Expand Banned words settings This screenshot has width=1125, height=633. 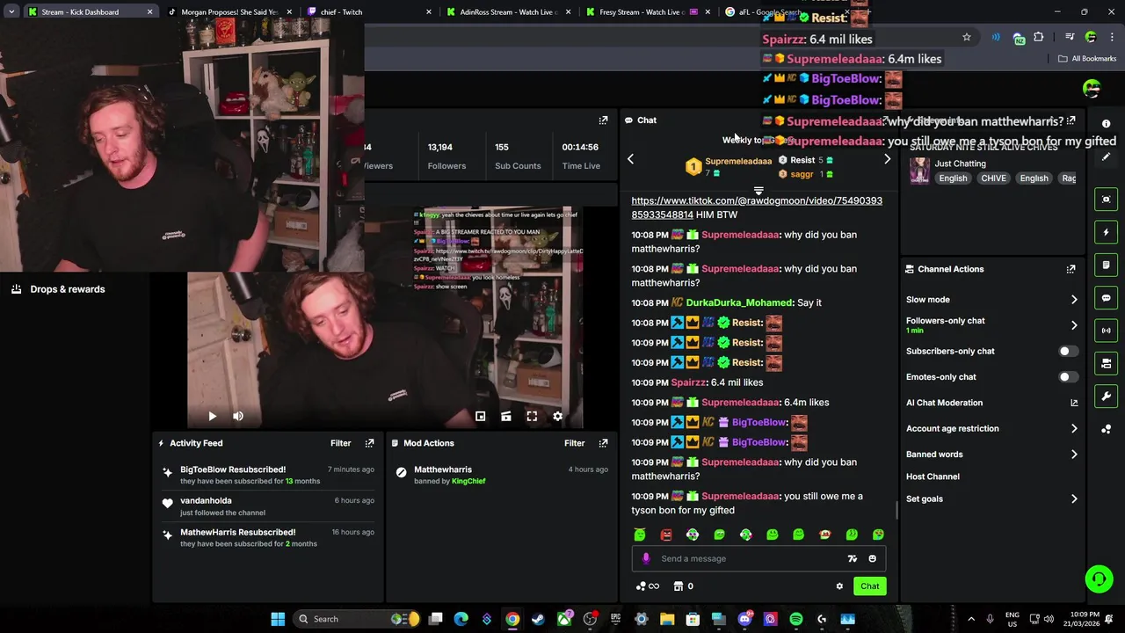tap(1074, 455)
